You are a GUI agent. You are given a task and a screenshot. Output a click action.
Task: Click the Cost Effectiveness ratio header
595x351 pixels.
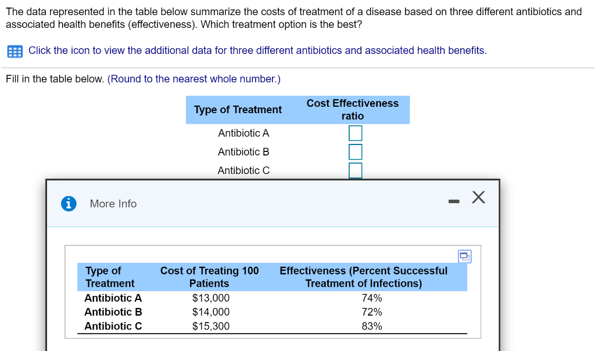coord(352,110)
